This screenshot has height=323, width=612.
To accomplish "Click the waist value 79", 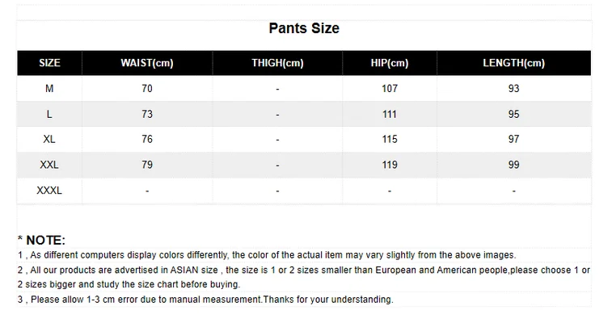I will [x=147, y=165].
